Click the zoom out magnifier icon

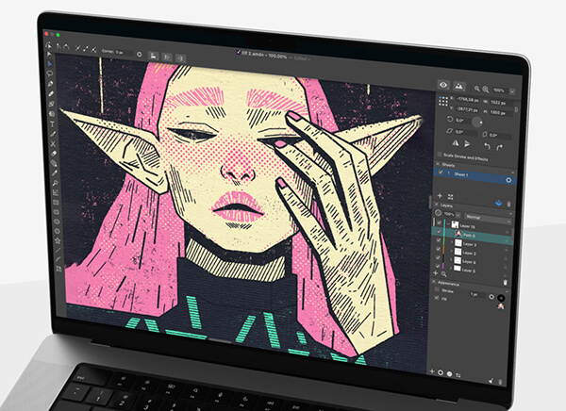(x=476, y=89)
